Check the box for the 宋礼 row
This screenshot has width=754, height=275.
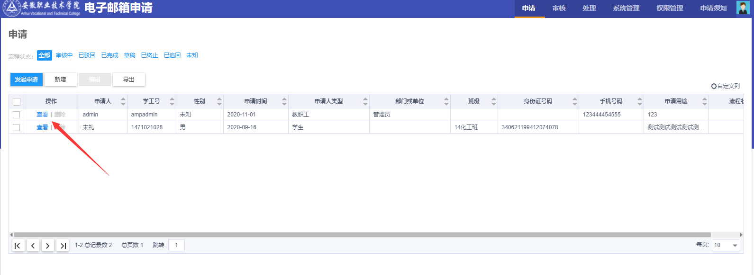(x=17, y=127)
